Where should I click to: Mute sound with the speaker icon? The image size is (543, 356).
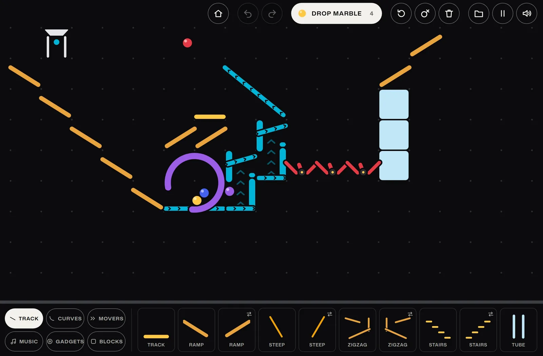click(527, 14)
